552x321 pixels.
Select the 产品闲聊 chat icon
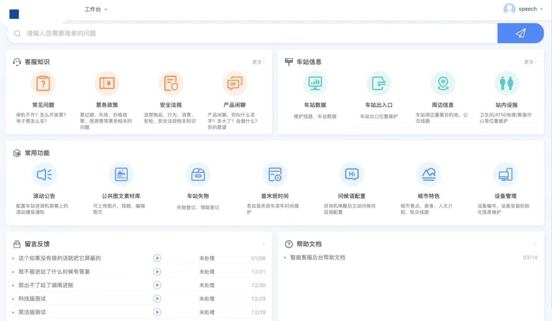(235, 83)
